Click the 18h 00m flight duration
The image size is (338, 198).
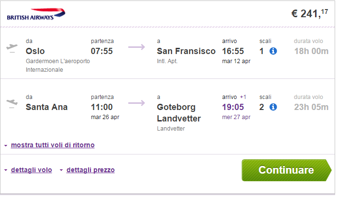tap(312, 51)
